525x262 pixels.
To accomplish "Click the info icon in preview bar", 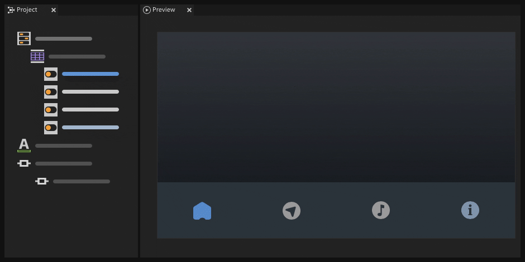I will coord(470,210).
